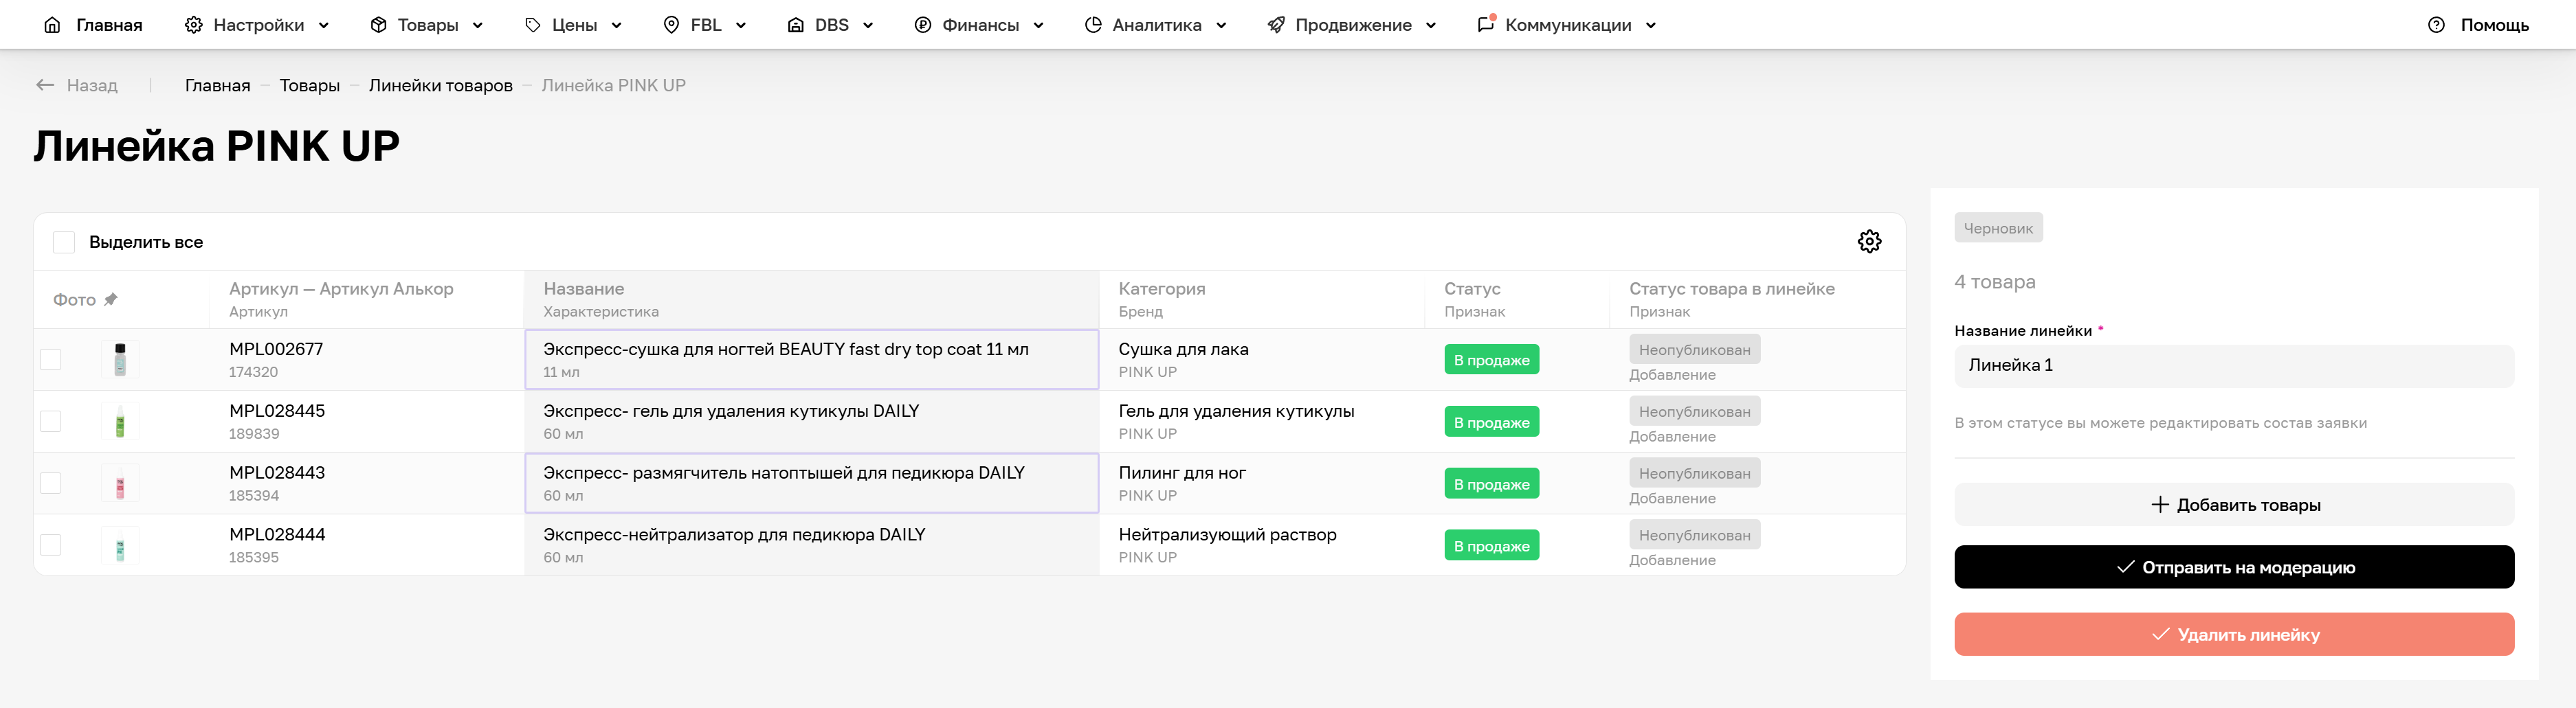Click the DBS store icon
Screen dimensions: 2576x708
(x=796, y=24)
